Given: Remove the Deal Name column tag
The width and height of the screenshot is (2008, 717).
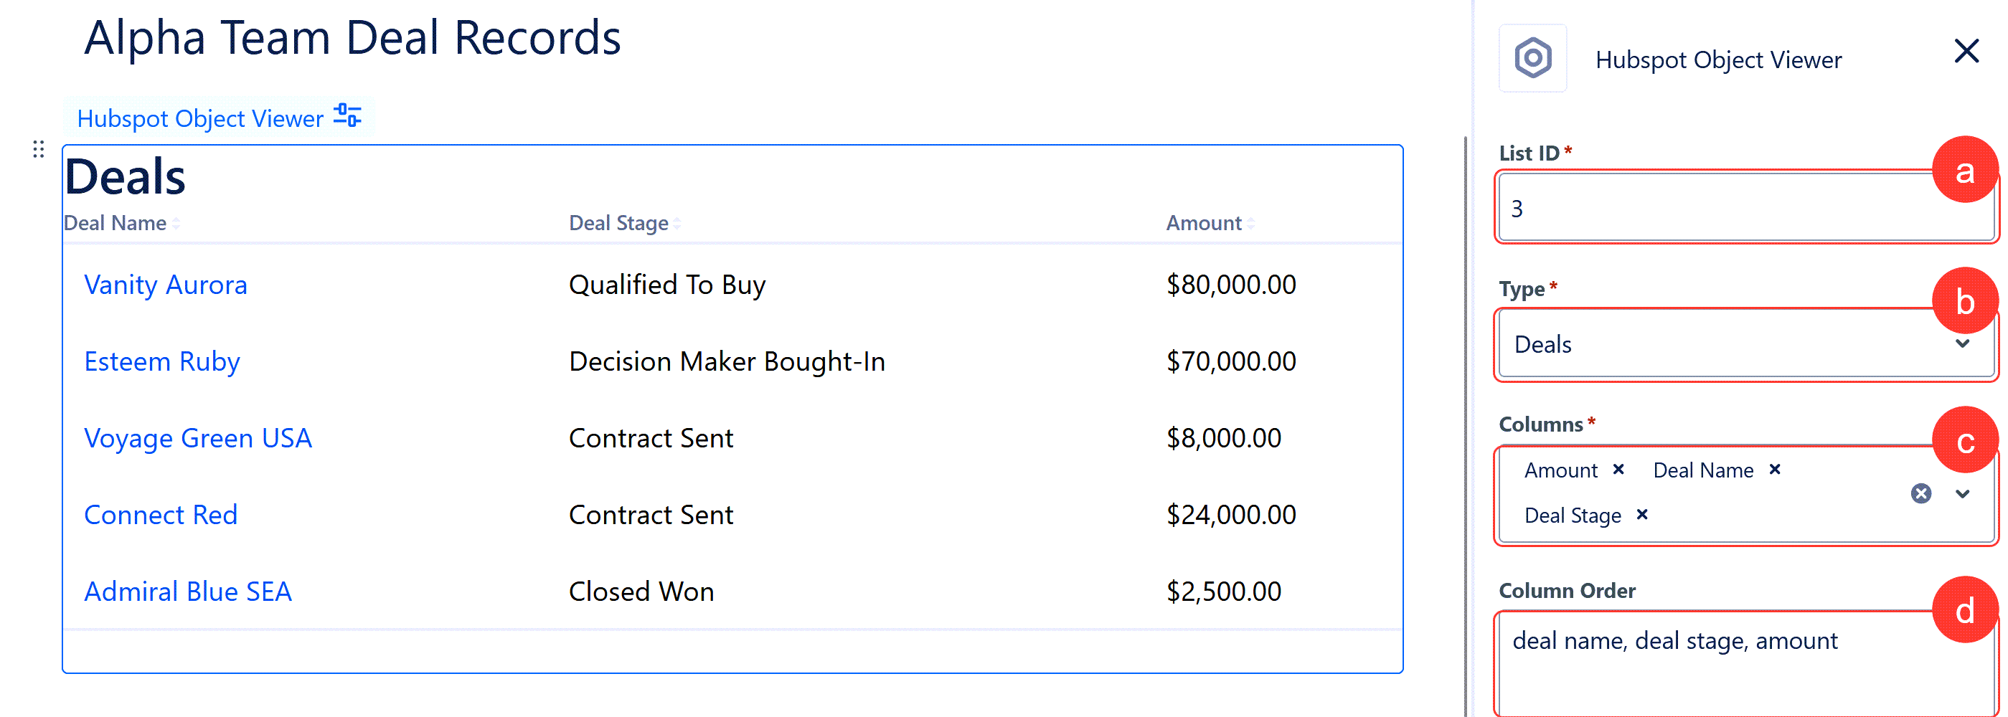Looking at the screenshot, I should coord(1775,469).
